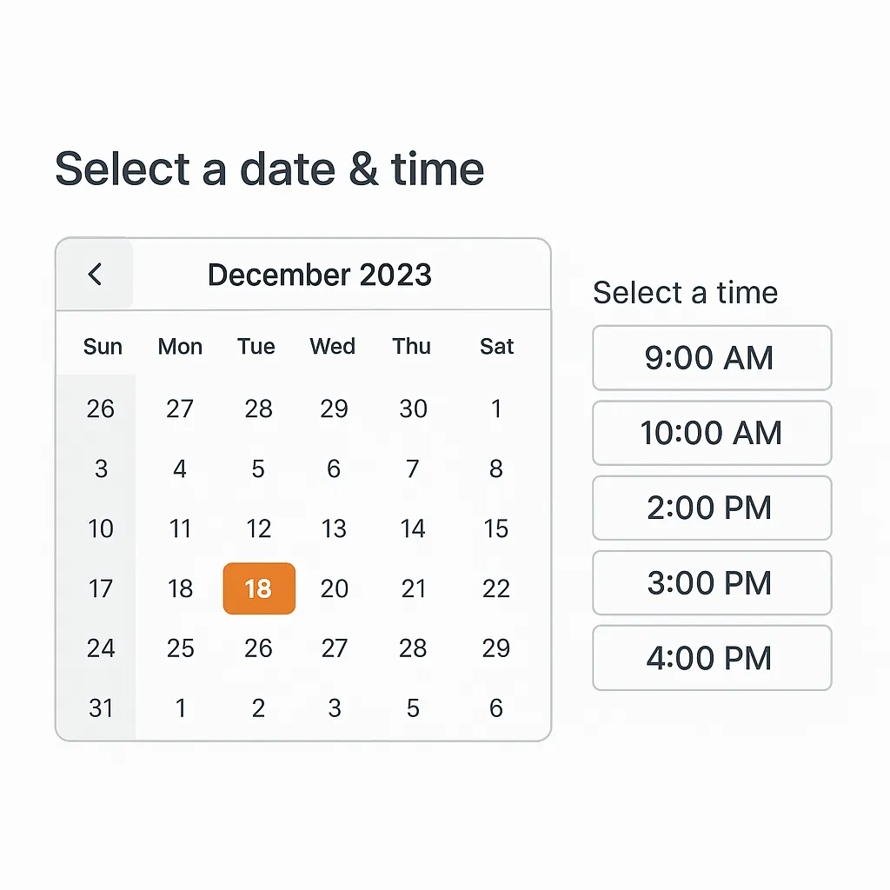The height and width of the screenshot is (890, 890).
Task: Choose date 13 in the calendar
Action: [334, 528]
